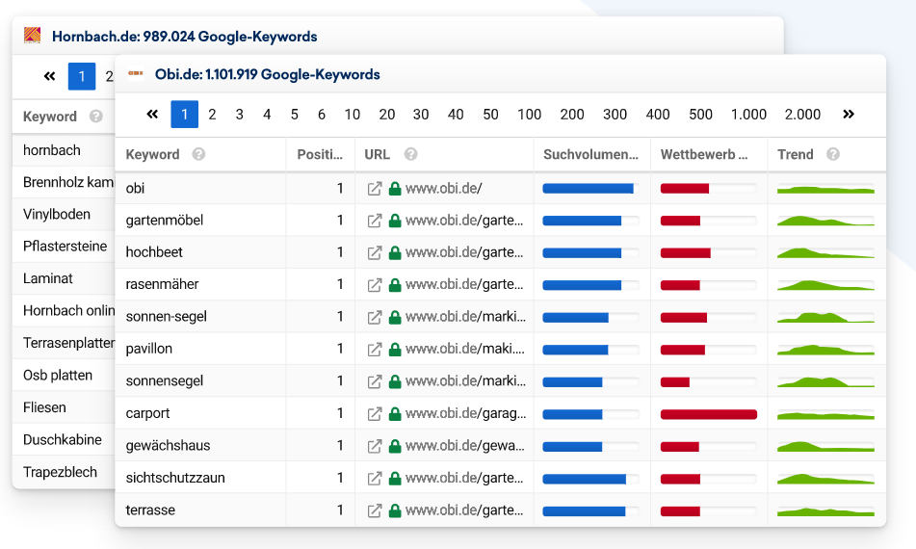Click blue Suchvolumen bar for rasenmäher
This screenshot has width=916, height=549.
(x=582, y=285)
